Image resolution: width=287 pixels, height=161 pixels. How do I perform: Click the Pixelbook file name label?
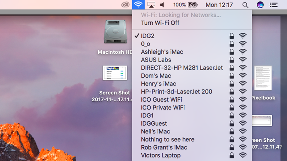click(x=263, y=98)
